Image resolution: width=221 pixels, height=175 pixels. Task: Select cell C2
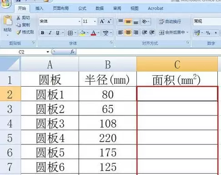[x=177, y=94]
